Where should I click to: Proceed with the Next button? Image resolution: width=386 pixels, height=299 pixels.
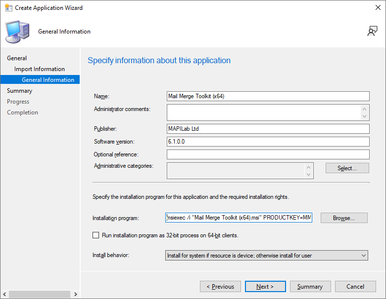pyautogui.click(x=265, y=287)
